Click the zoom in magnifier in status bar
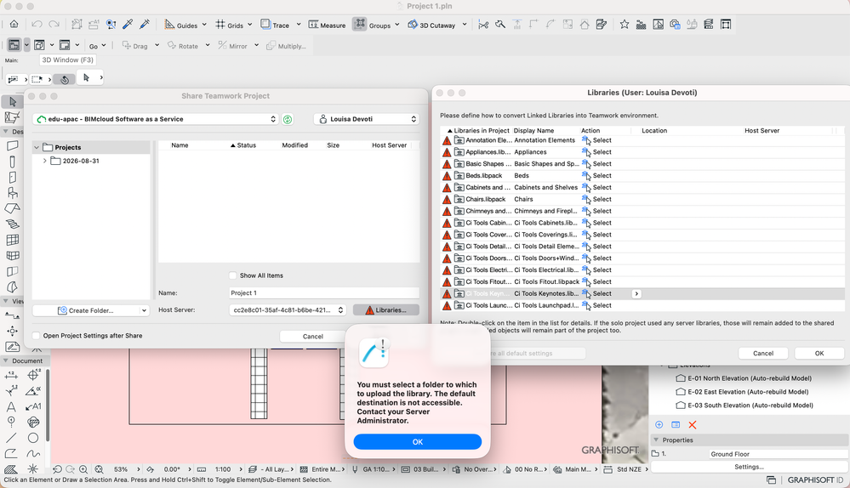Image resolution: width=850 pixels, height=488 pixels. pos(83,469)
